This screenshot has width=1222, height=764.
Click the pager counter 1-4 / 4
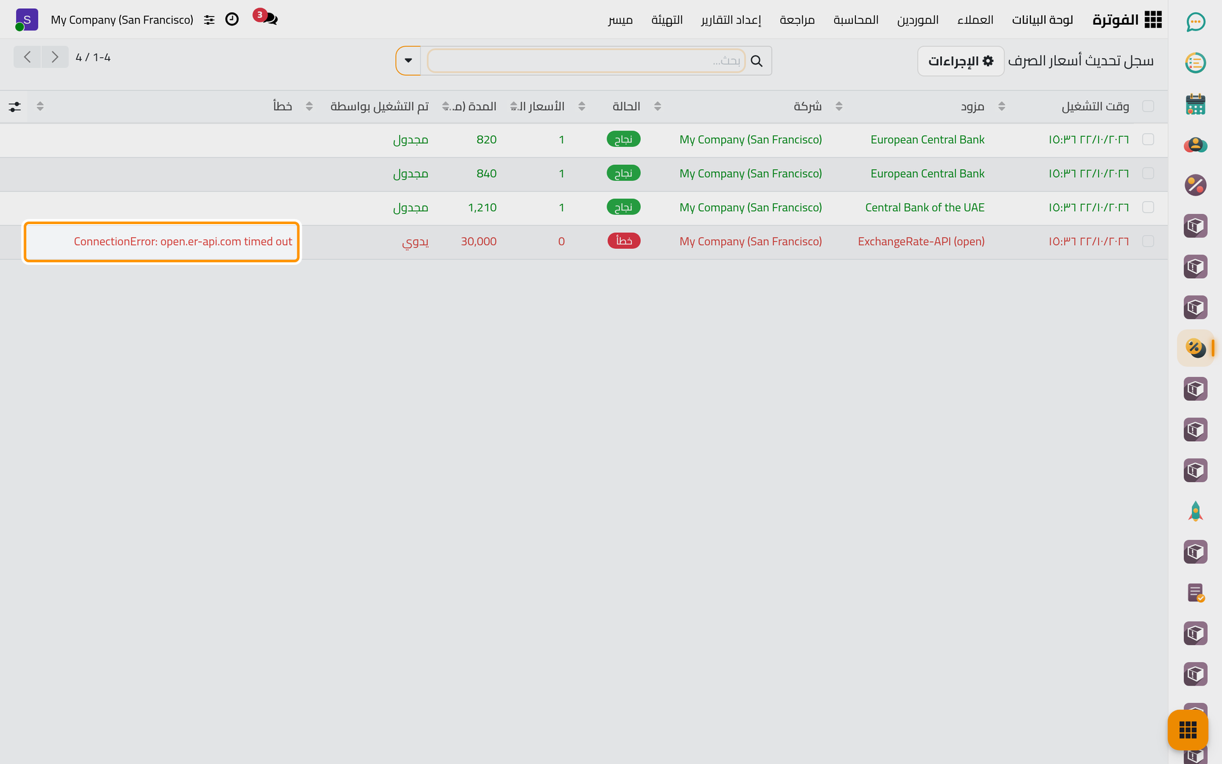coord(93,57)
